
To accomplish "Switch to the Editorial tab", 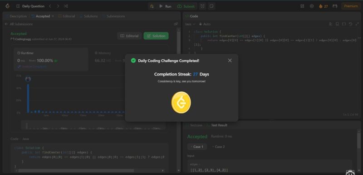I will point(67,16).
